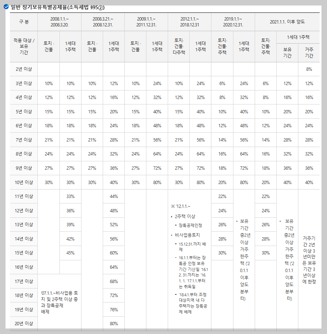
Task: Select the 토지·건물·다주택 column header
Action: [x=179, y=45]
